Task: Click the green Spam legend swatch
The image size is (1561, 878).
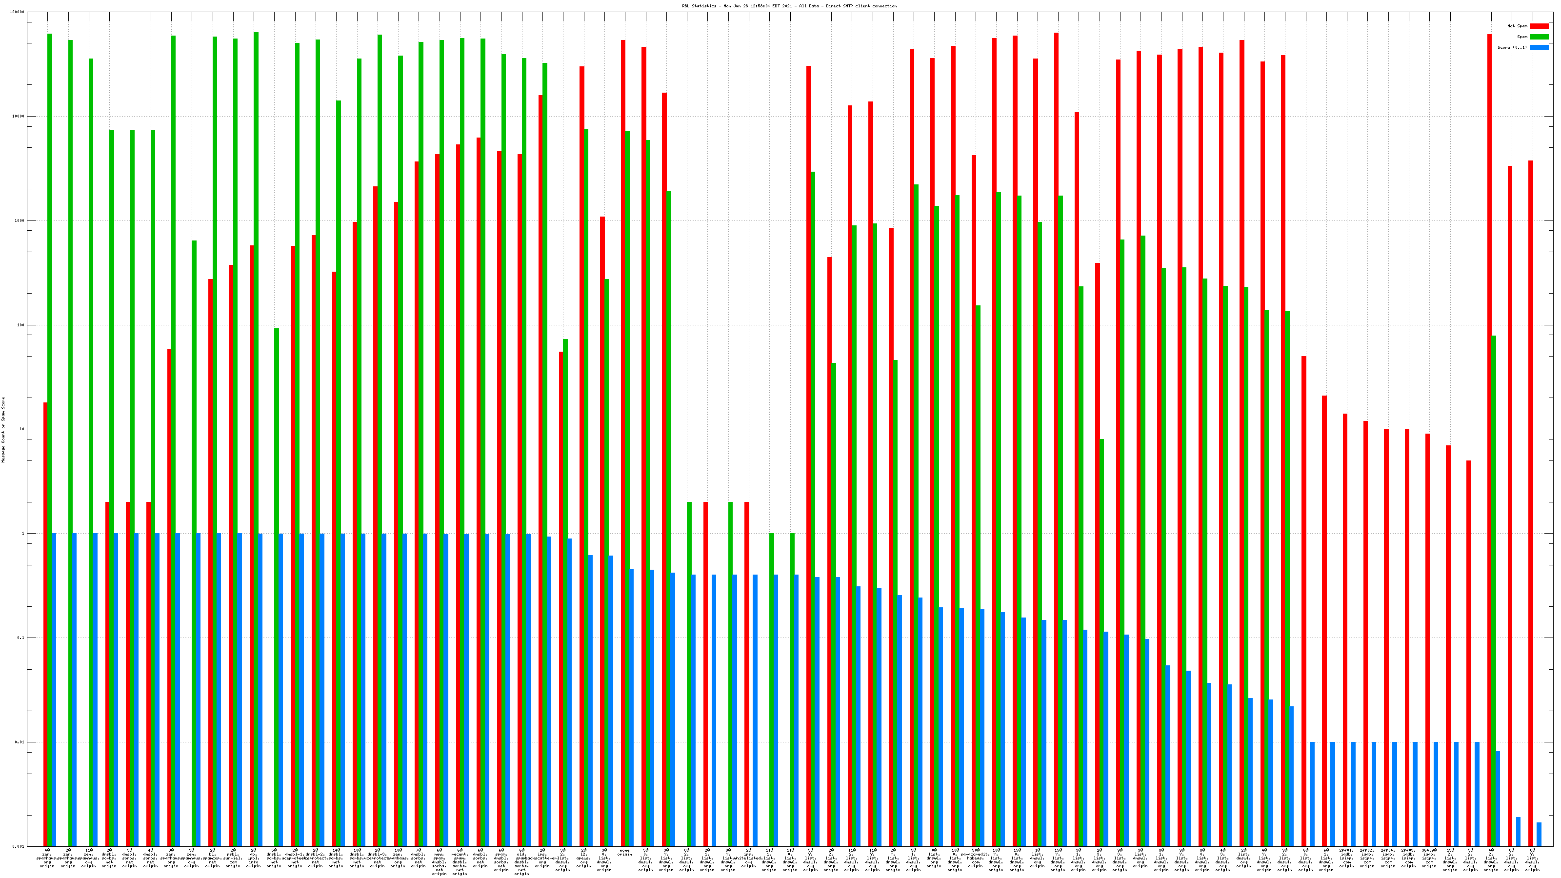Action: click(x=1539, y=37)
